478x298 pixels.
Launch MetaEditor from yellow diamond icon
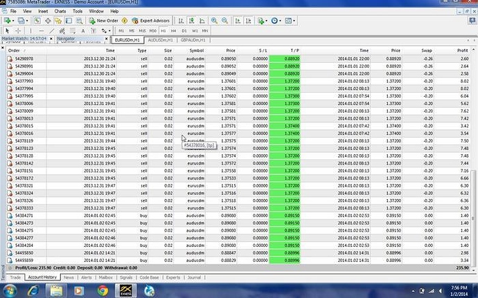point(125,21)
